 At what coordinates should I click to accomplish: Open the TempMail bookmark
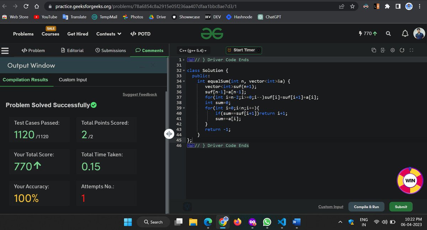[x=105, y=17]
